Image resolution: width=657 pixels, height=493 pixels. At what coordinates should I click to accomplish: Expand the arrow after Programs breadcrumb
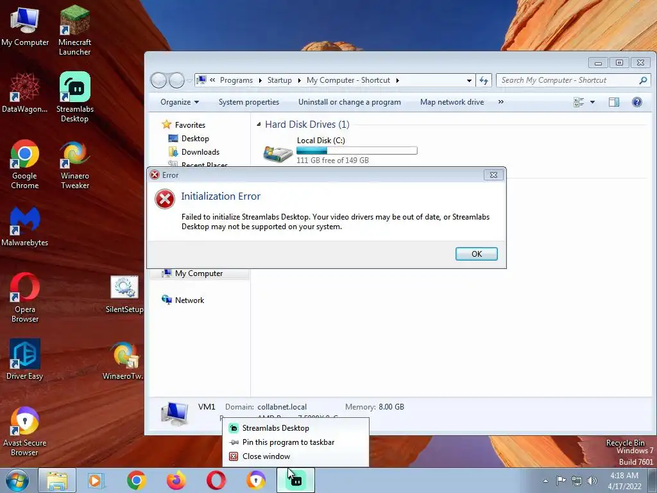coord(260,80)
